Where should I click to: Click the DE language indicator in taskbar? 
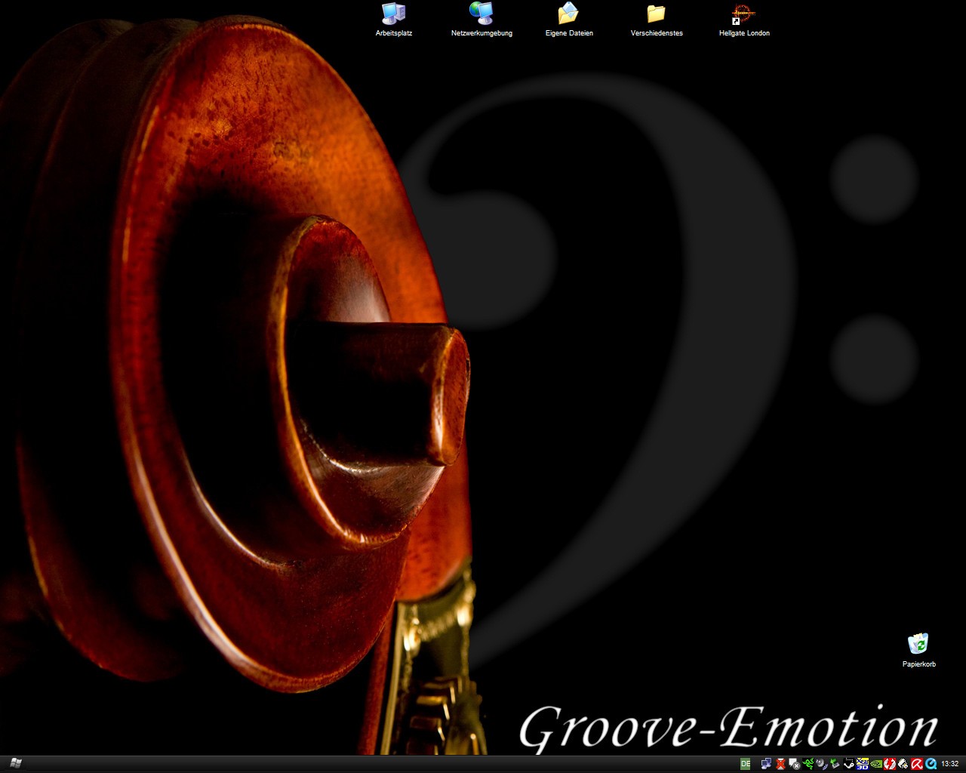[x=746, y=764]
